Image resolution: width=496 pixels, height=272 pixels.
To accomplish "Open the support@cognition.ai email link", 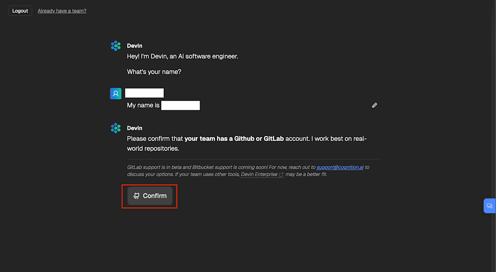I will click(340, 167).
